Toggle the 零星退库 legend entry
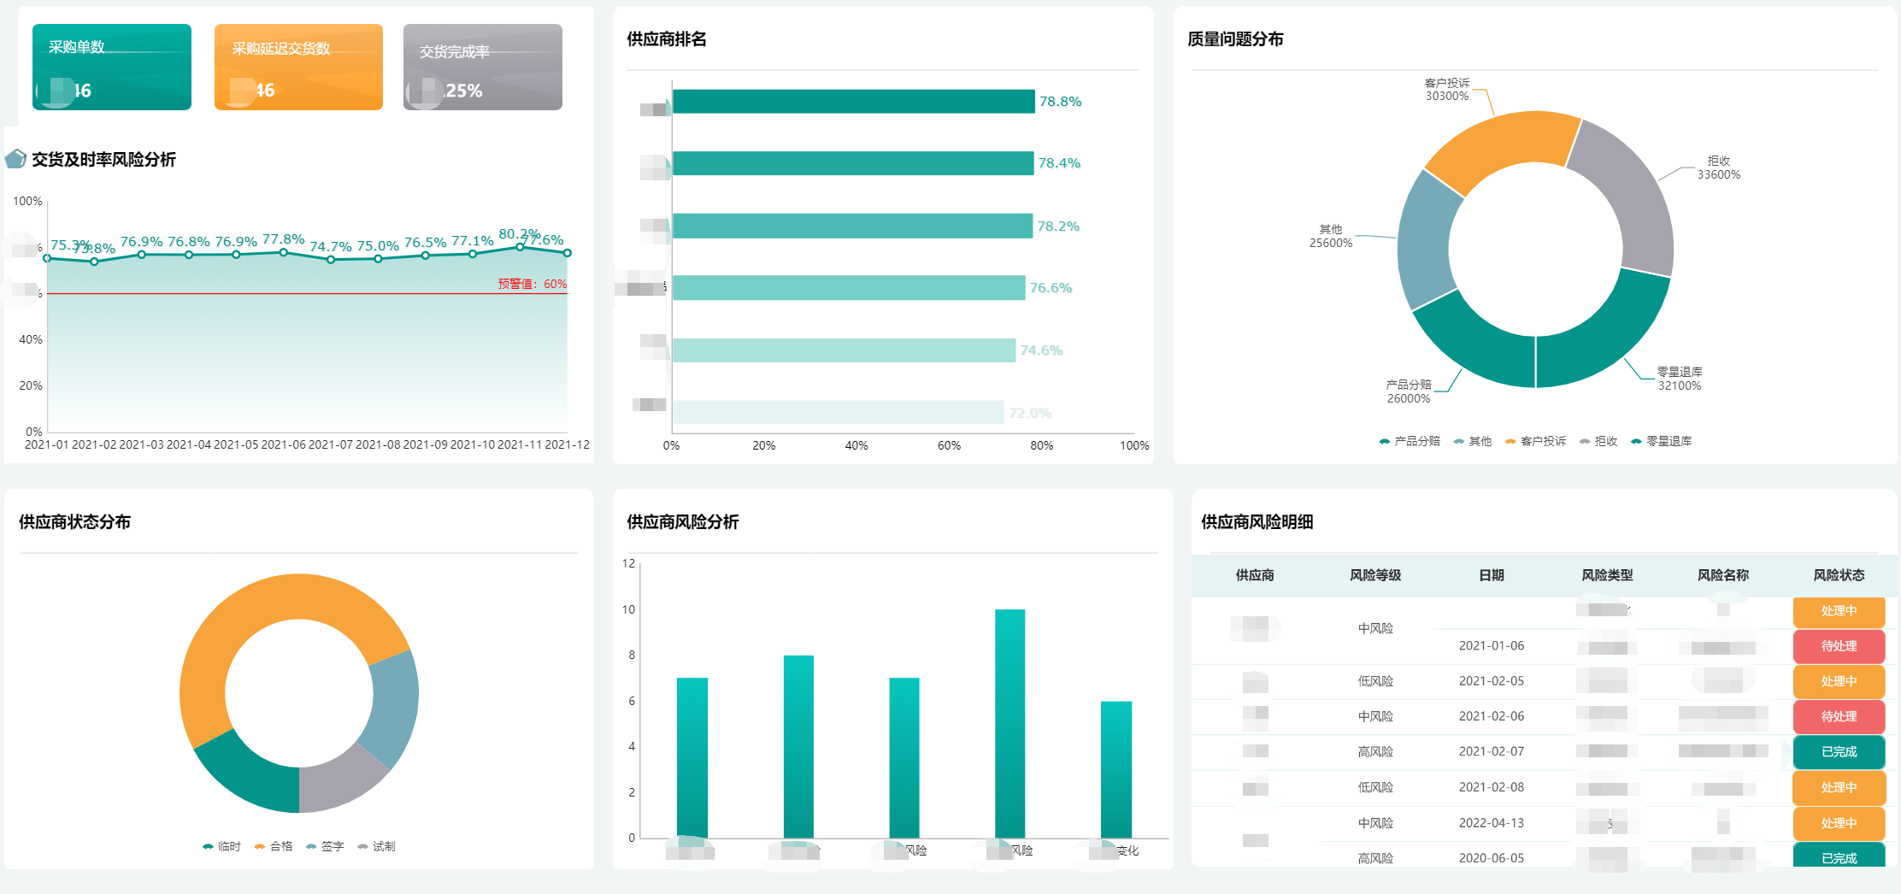The height and width of the screenshot is (894, 1901). (1661, 441)
